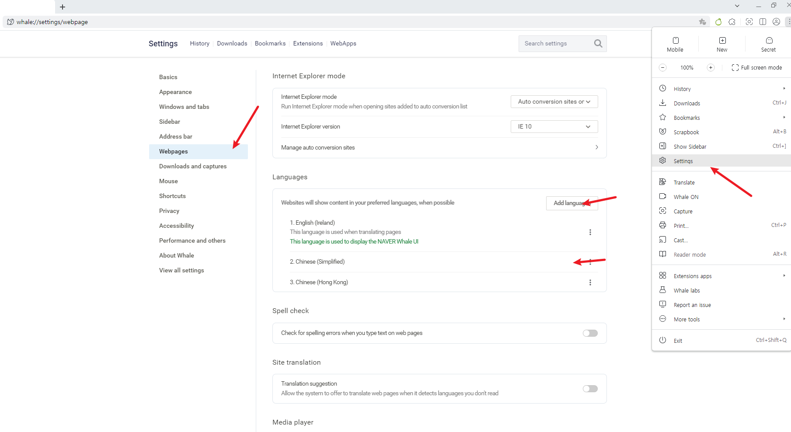Screen dimensions: 791x432
Task: Open a Secret window from menu
Action: pyautogui.click(x=768, y=44)
